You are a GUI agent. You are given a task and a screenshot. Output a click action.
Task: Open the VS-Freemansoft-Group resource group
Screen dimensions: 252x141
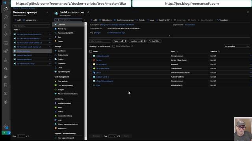[x=26, y=63]
